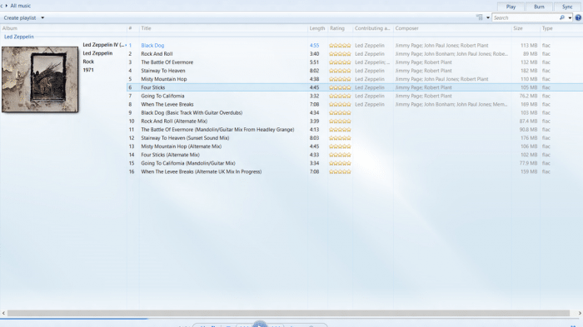Rate track 12 Sunset Sound Mix stars
Viewport: 583px width, 327px height.
[x=340, y=138]
